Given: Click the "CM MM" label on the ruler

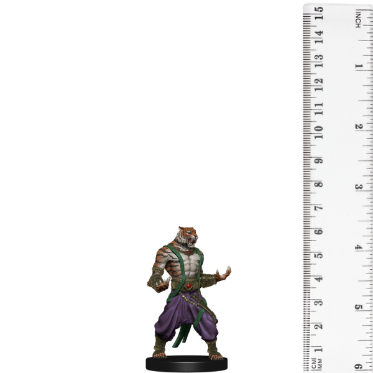Looking at the screenshot, I should [x=317, y=364].
